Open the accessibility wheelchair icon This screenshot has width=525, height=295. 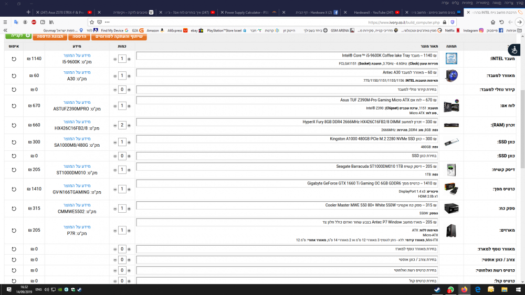(x=514, y=50)
